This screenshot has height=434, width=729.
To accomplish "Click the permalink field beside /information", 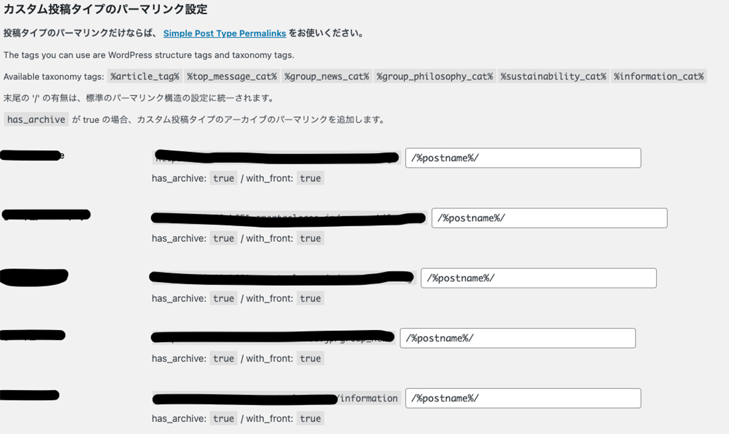I will tap(522, 398).
